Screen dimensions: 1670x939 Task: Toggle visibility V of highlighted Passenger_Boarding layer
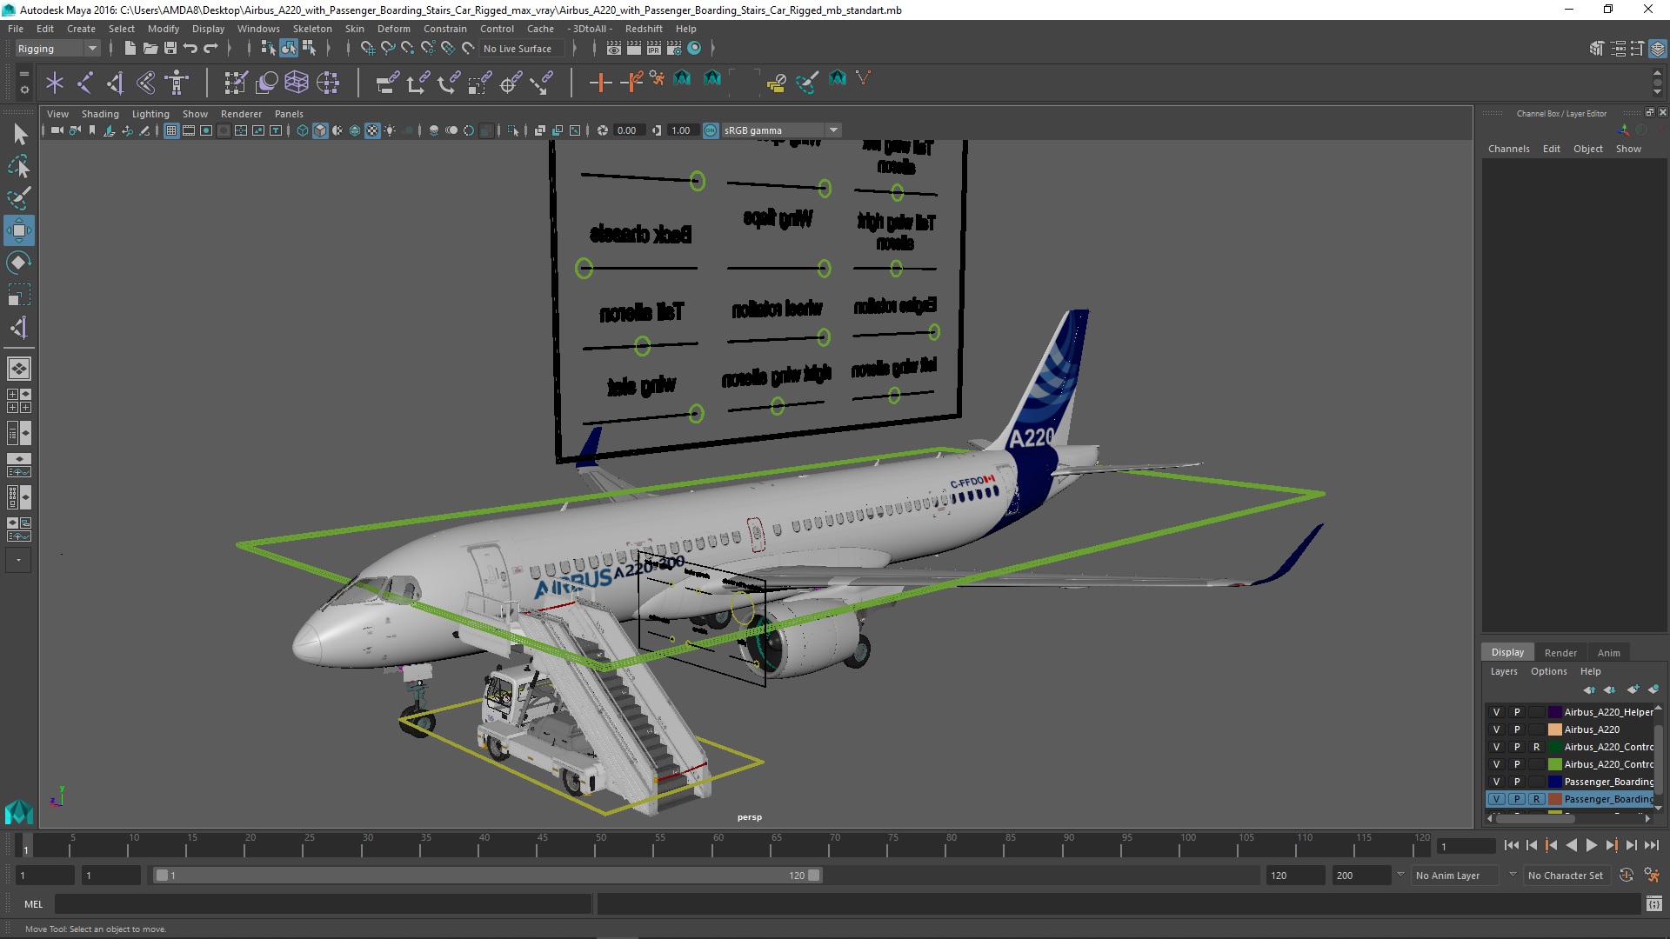(x=1496, y=799)
